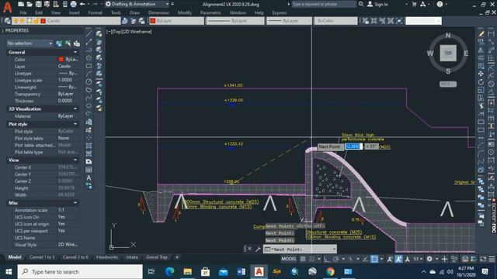Click the search magnifier icon in title bar
Screen dimensions: 497x279
[x=361, y=4]
